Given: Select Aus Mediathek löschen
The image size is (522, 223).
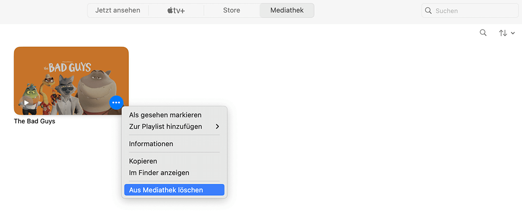Looking at the screenshot, I should tap(166, 190).
